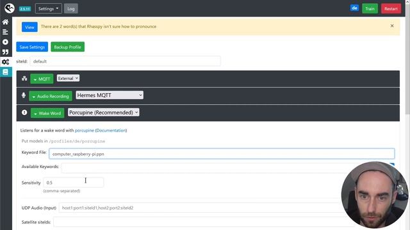Image resolution: width=410 pixels, height=230 pixels.
Task: Open the Slots sidebar circle icon
Action: pos(5,42)
